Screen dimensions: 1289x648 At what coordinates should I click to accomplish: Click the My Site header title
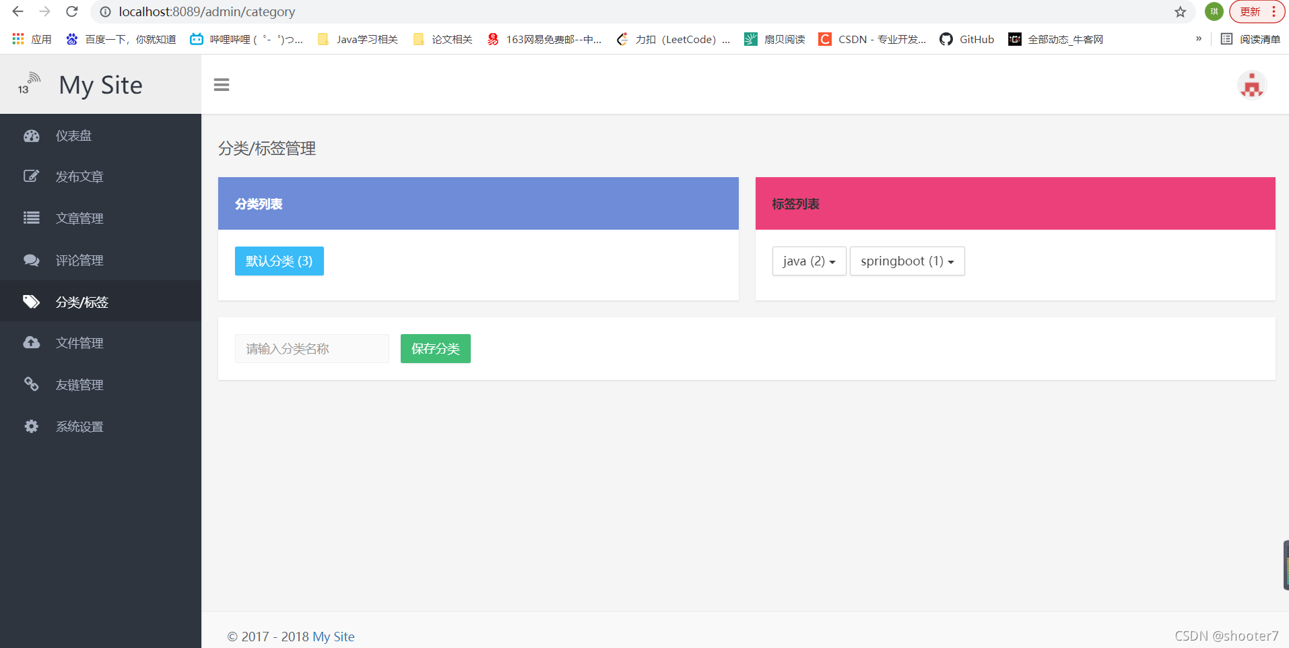[101, 85]
